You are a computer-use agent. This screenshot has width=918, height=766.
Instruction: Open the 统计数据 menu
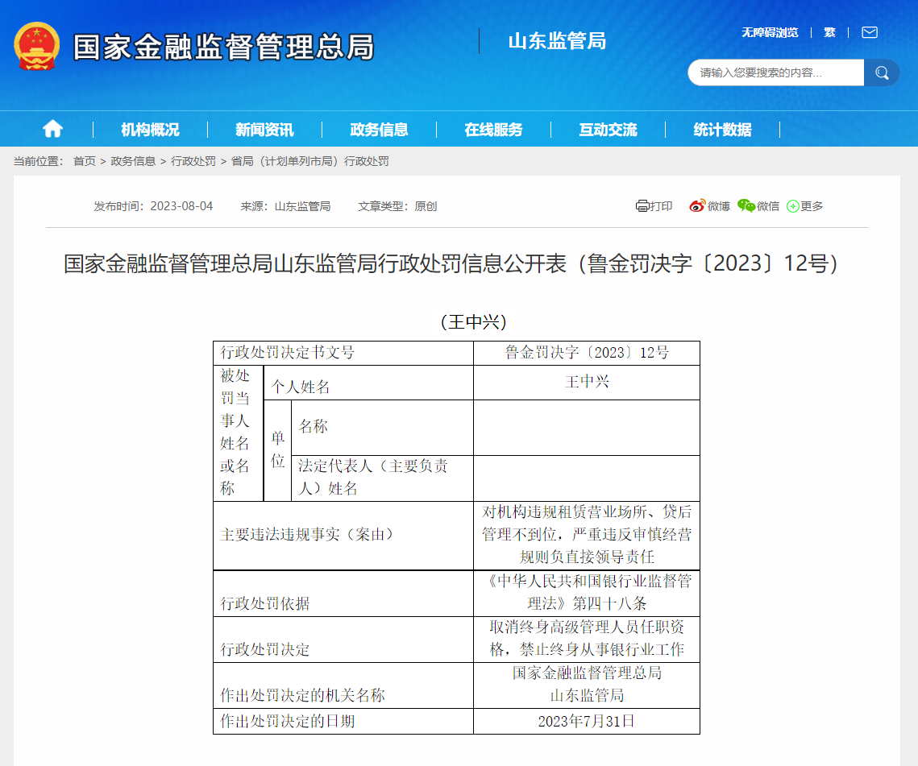tap(722, 130)
